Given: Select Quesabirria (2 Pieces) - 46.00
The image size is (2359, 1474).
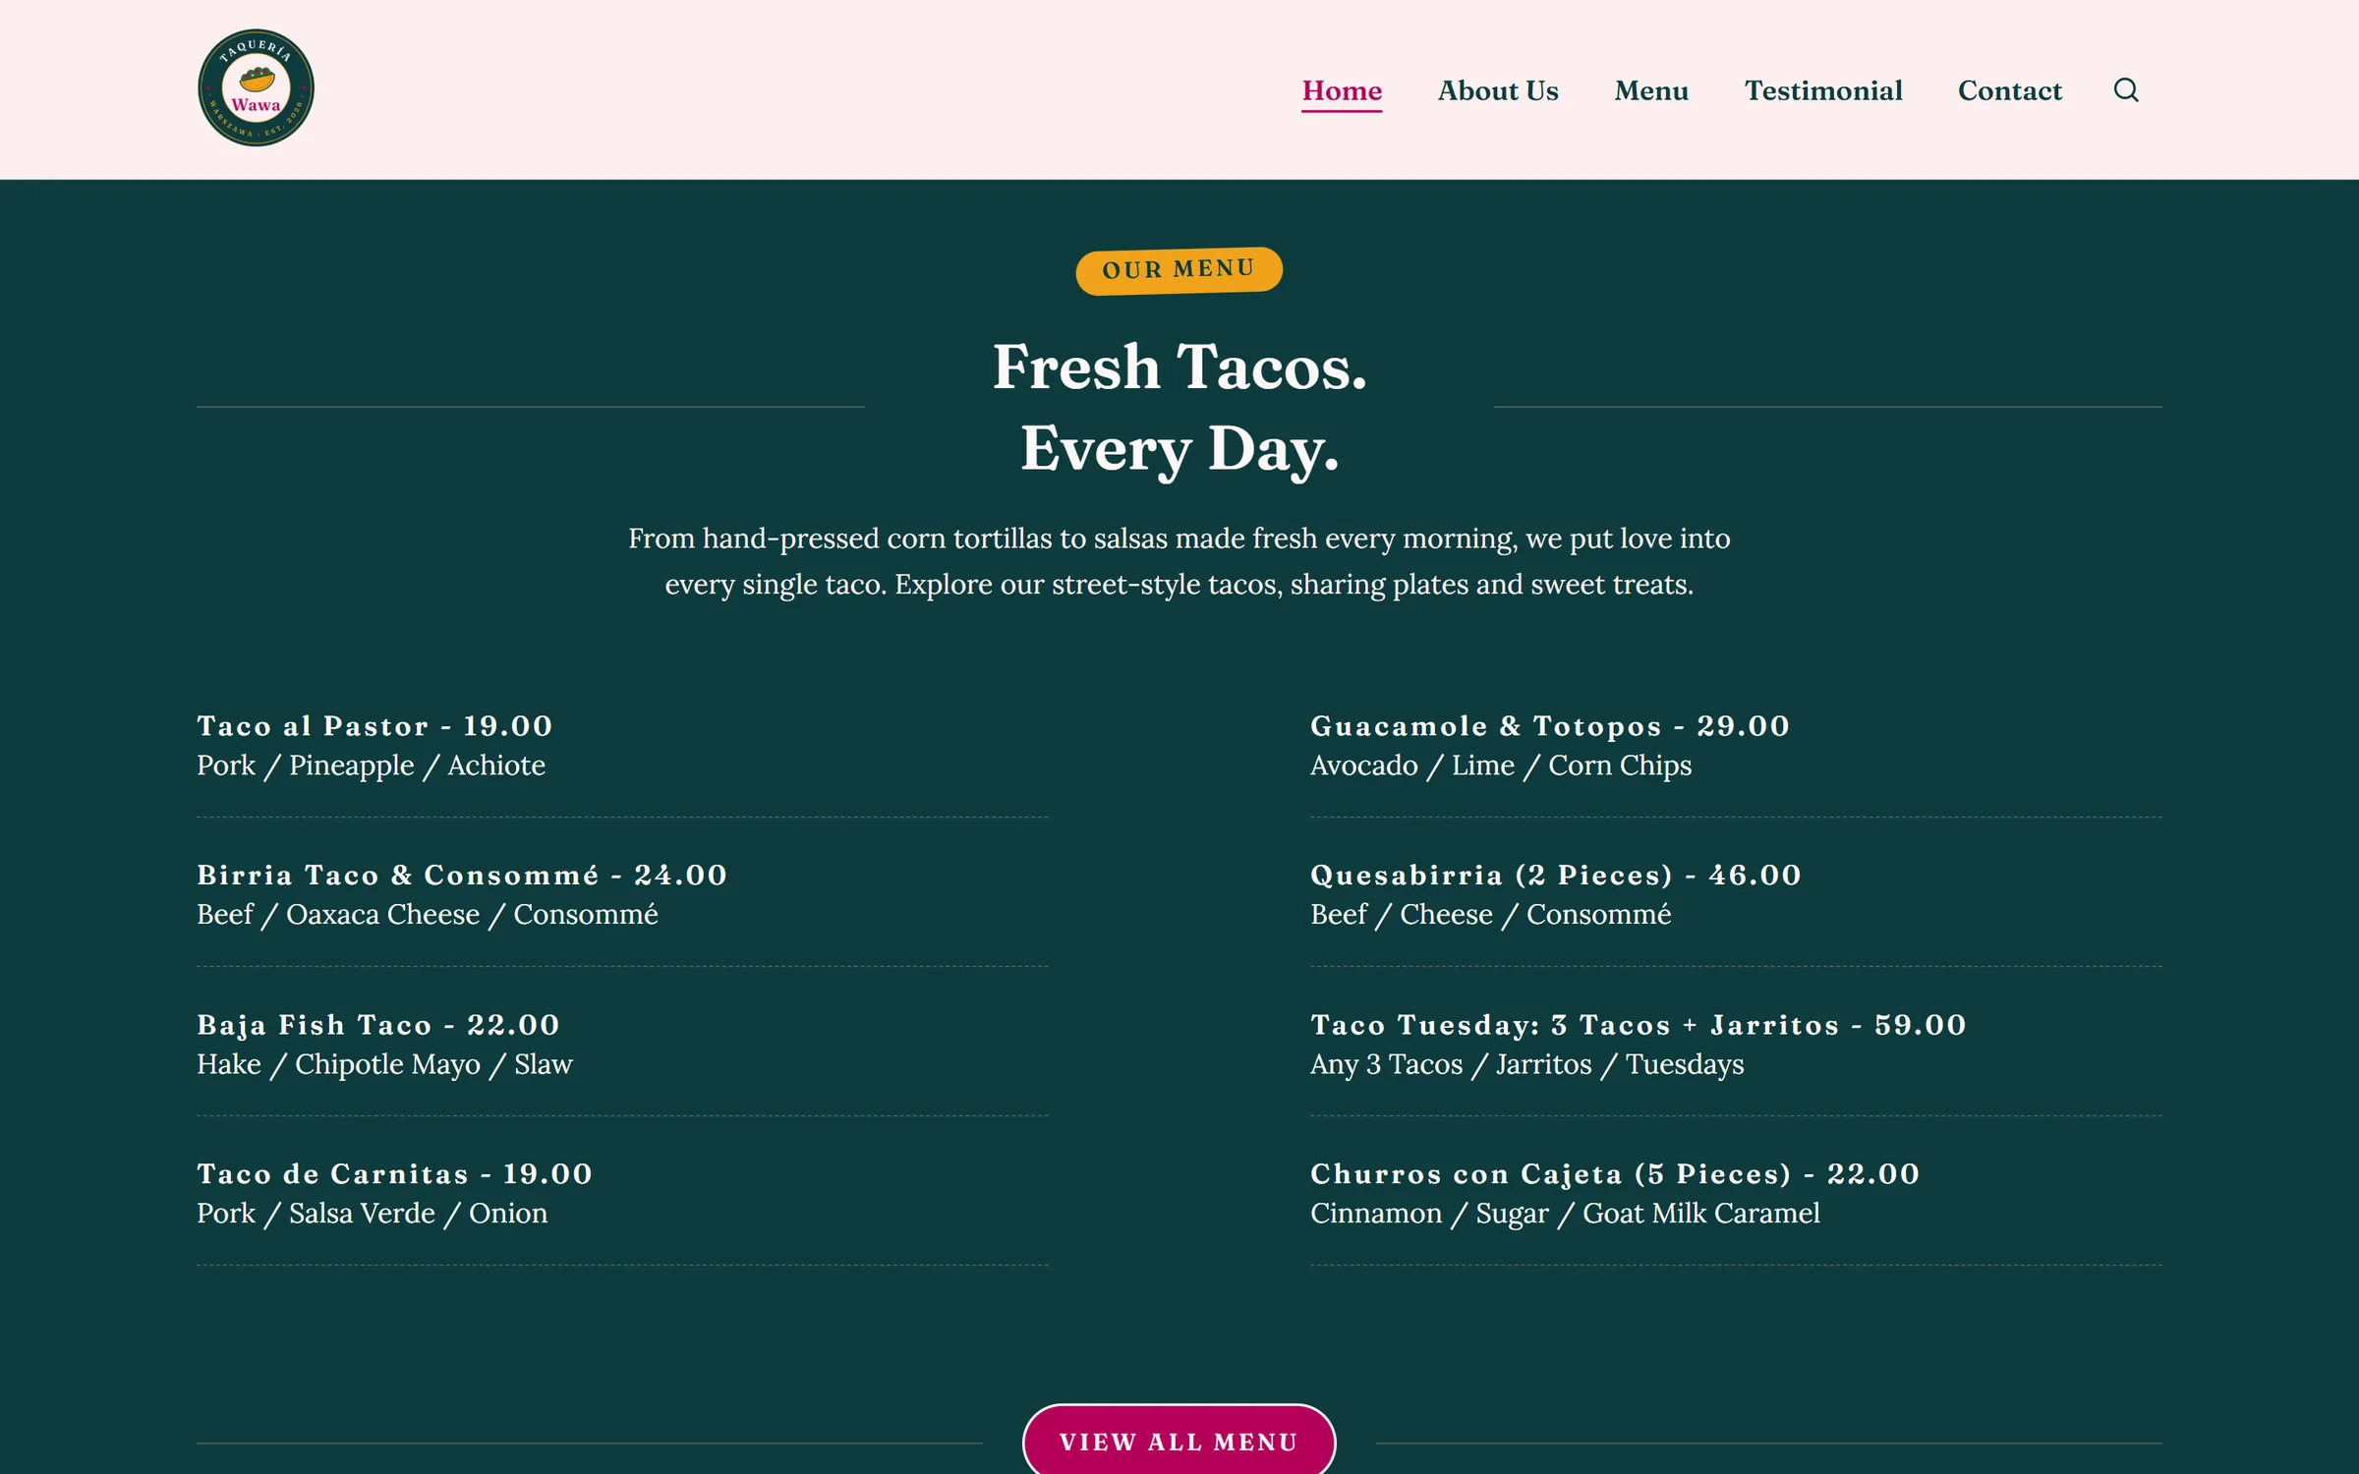Looking at the screenshot, I should click(x=1556, y=876).
